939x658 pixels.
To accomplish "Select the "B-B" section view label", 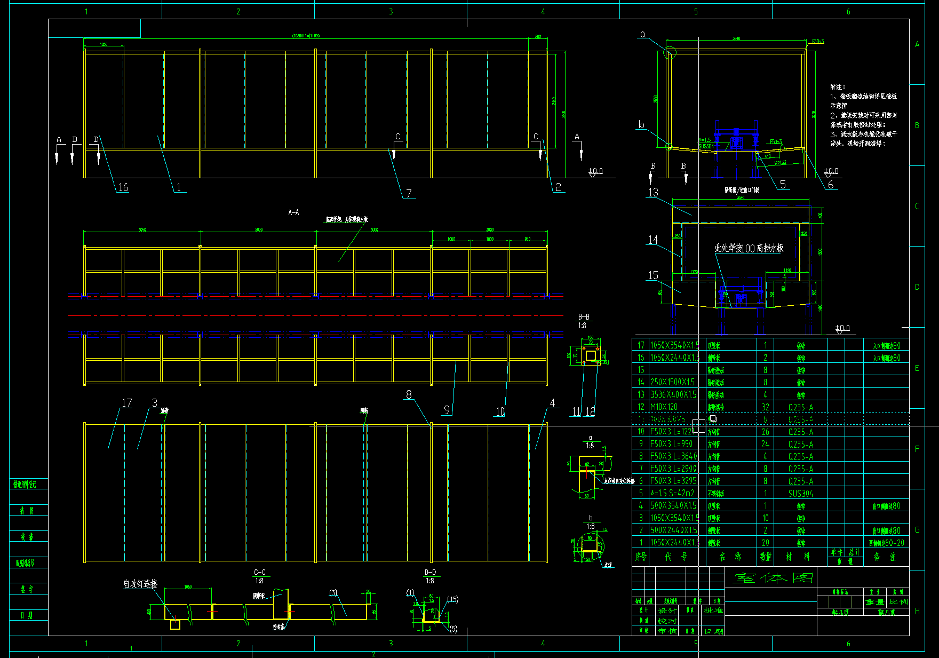I will (x=584, y=317).
